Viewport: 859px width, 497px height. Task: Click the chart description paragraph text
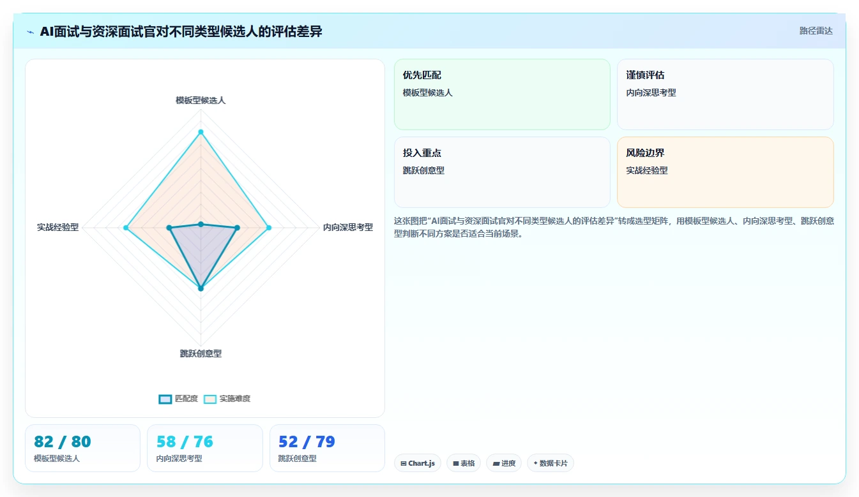pyautogui.click(x=614, y=227)
